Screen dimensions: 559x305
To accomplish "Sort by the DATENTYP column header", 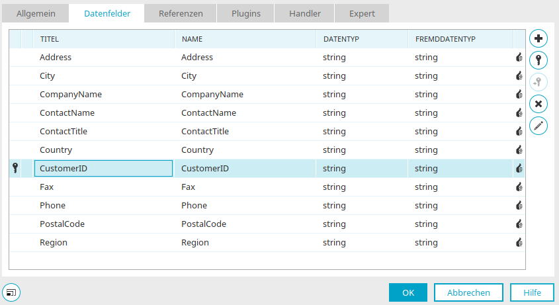I will [362, 39].
